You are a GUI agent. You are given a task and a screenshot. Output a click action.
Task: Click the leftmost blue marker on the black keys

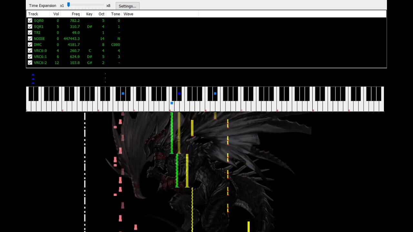123,93
